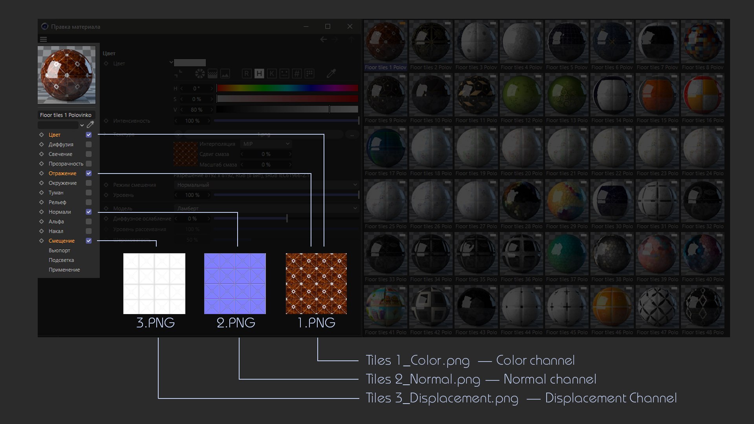Image resolution: width=754 pixels, height=424 pixels.
Task: Click the back arrow in the material editor
Action: (323, 39)
